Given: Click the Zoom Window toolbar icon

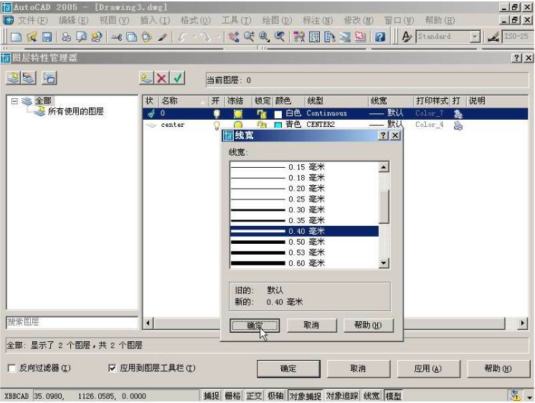Looking at the screenshot, I should (264, 37).
